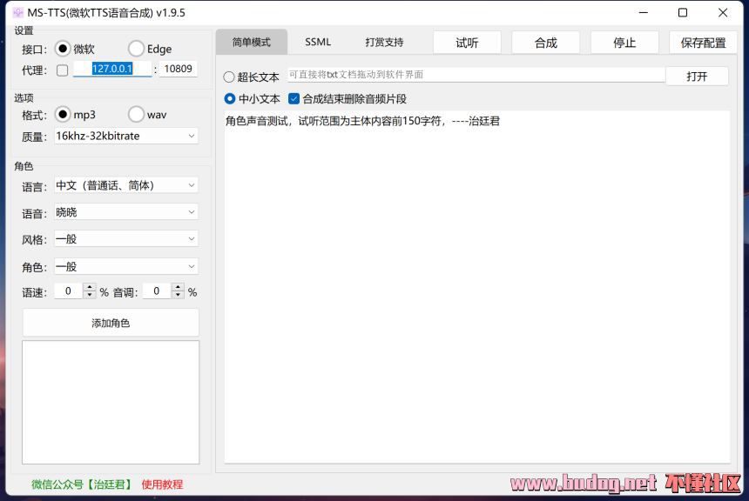This screenshot has height=501, width=749.
Task: Click the 添加角色 button
Action: pos(111,323)
